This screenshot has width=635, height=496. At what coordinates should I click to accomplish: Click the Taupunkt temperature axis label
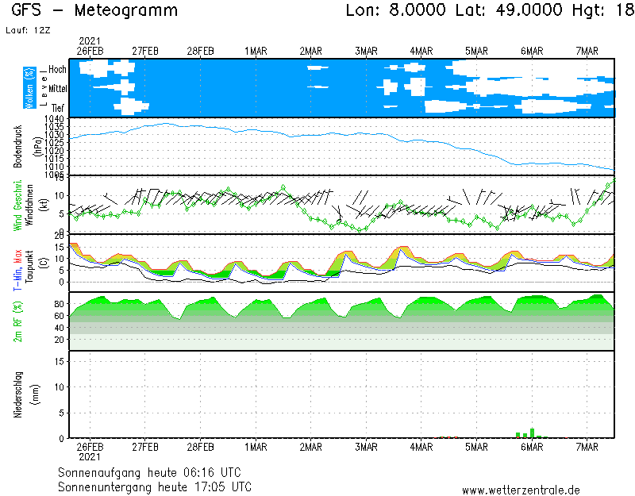click(x=28, y=263)
